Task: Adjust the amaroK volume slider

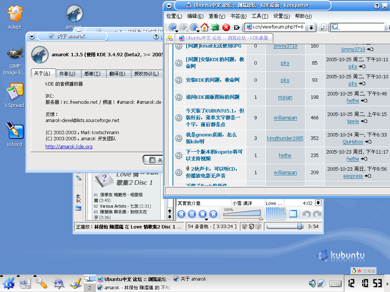Action: (x=243, y=214)
